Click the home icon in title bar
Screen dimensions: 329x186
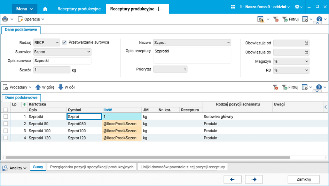point(45,9)
